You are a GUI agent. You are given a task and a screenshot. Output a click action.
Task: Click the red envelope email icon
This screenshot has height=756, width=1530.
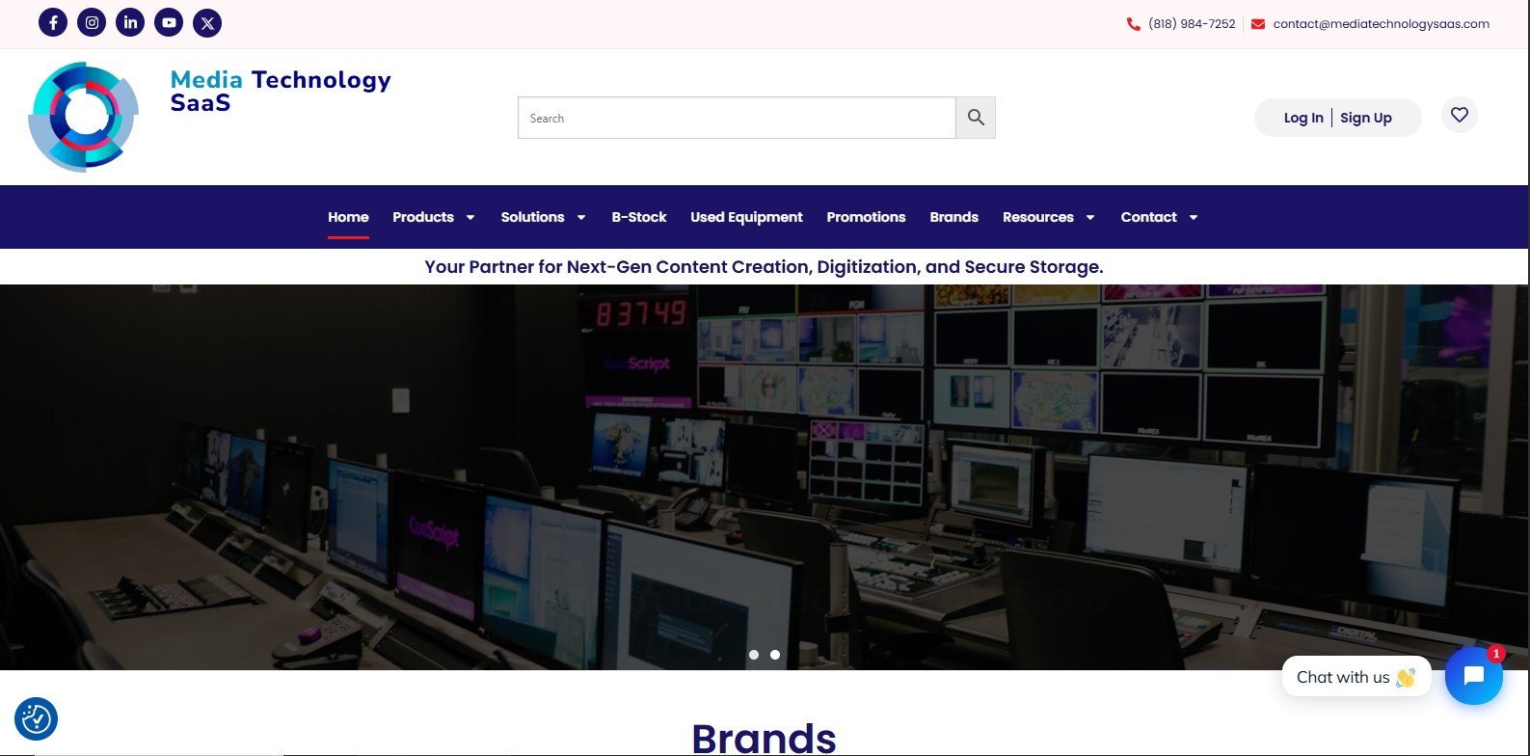point(1258,24)
